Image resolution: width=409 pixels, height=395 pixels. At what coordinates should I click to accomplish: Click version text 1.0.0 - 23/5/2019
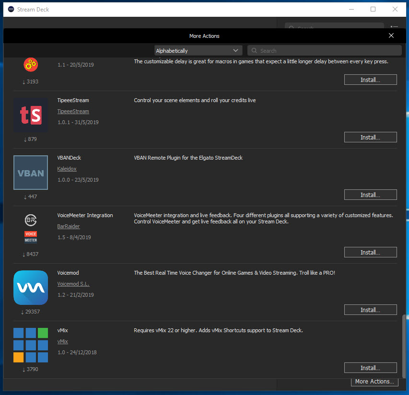78,180
